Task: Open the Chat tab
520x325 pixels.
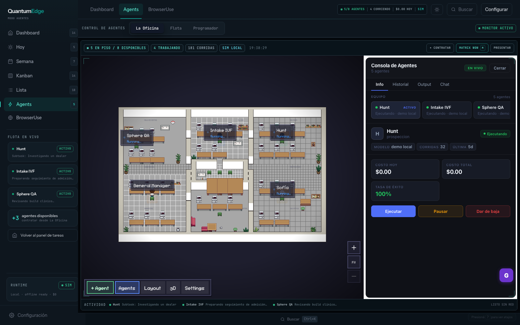Action: (445, 84)
